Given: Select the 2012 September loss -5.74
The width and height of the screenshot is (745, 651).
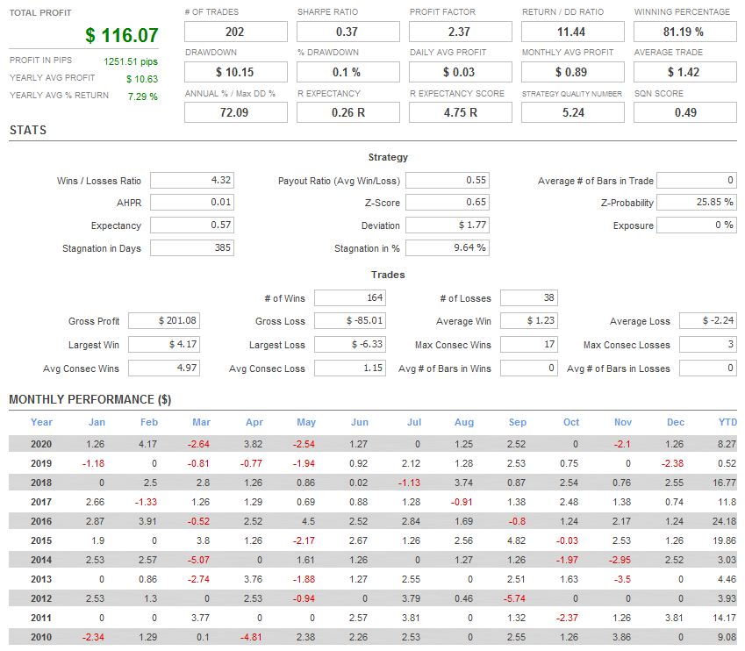Looking at the screenshot, I should pyautogui.click(x=514, y=598).
